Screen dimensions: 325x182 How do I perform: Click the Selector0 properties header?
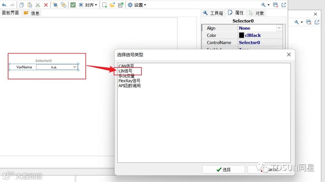click(243, 21)
